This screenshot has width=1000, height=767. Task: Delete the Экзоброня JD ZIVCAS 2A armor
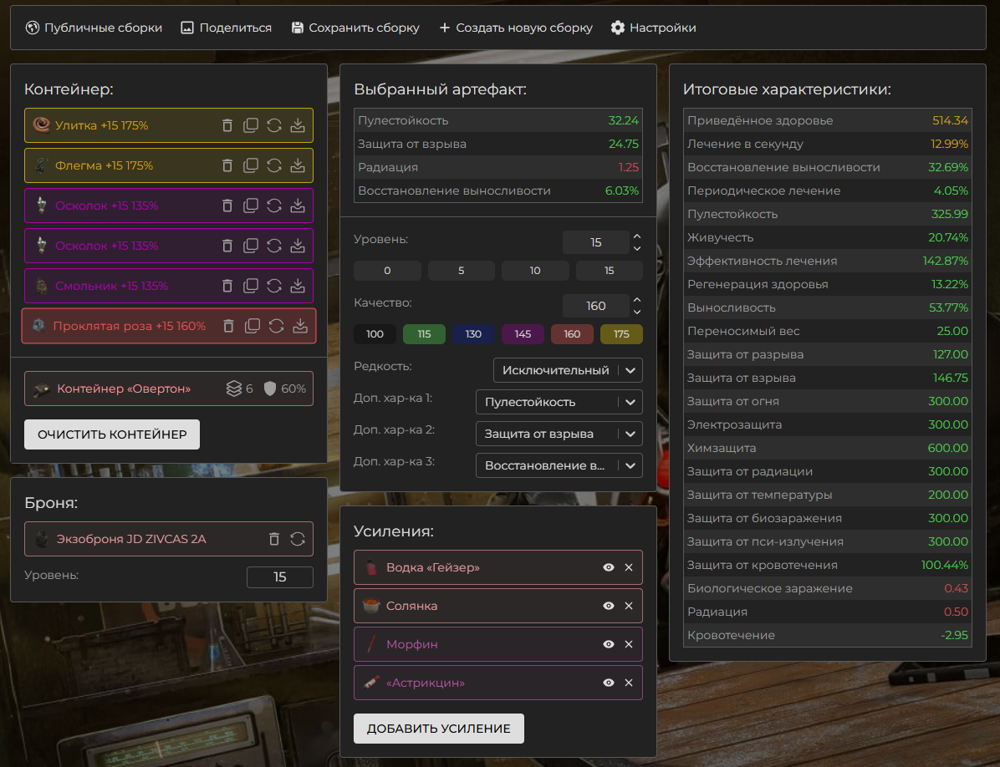[274, 539]
